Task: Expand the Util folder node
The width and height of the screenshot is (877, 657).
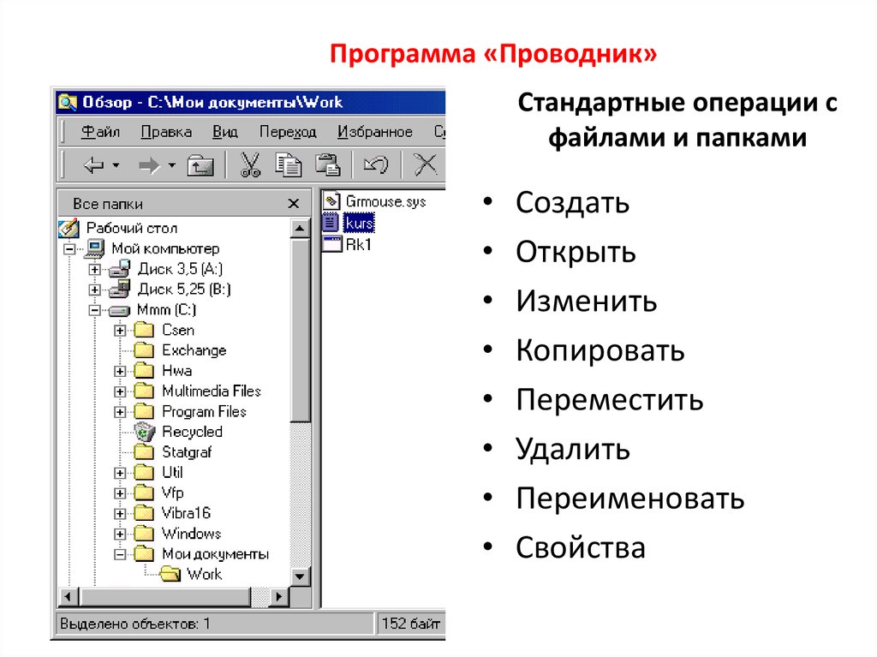Action: (x=120, y=473)
